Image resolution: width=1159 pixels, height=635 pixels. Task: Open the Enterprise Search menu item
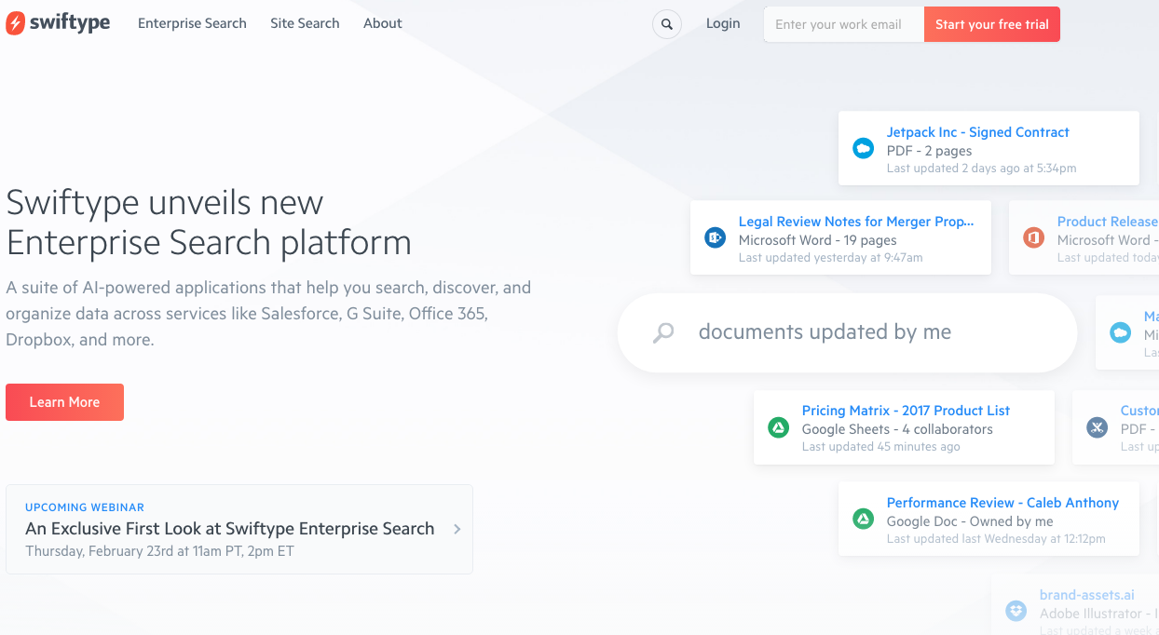(192, 23)
